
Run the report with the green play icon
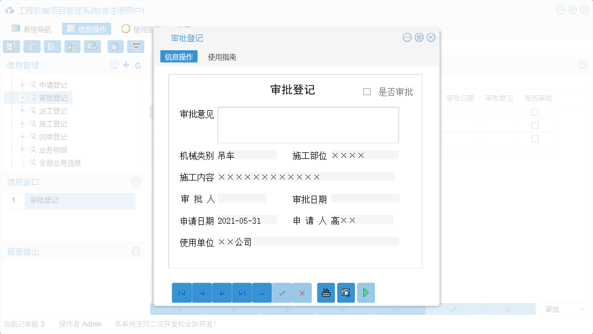366,292
